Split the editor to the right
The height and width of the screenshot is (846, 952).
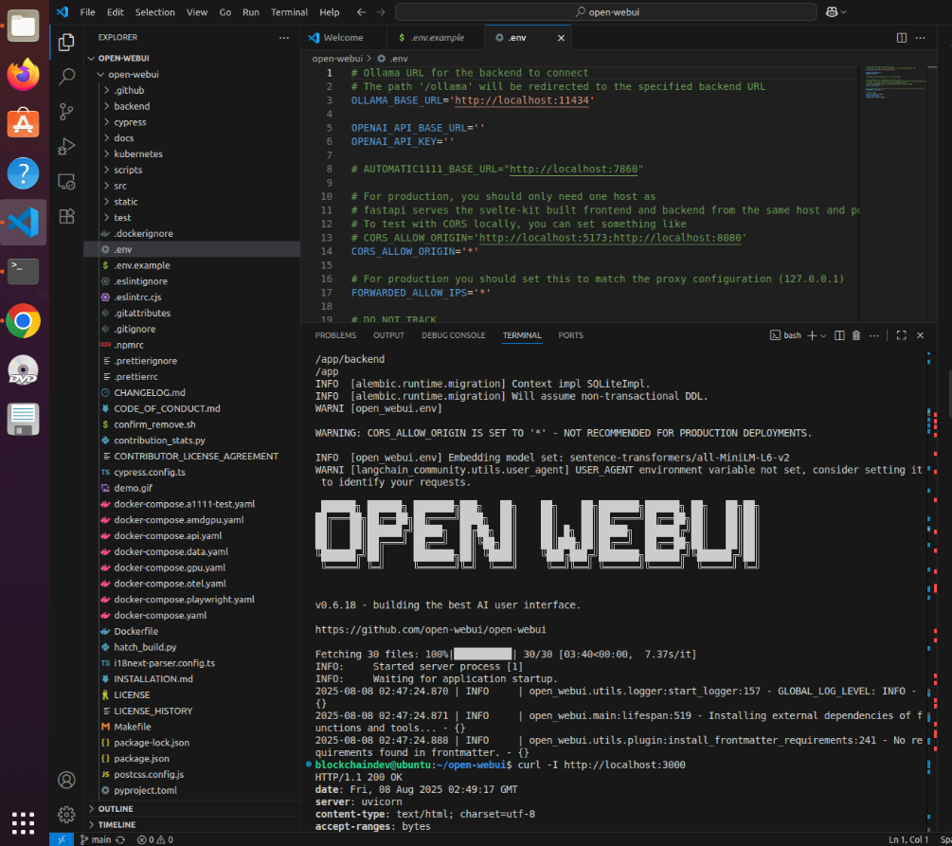pos(902,38)
